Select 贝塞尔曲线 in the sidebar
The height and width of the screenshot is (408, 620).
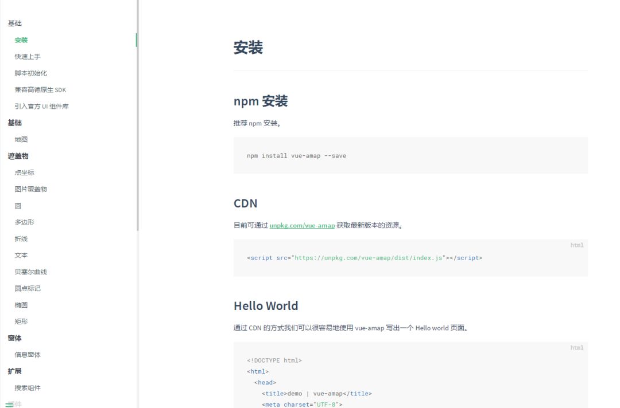(31, 272)
